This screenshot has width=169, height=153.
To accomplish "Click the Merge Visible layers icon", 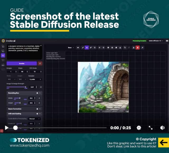I will click(x=108, y=47).
